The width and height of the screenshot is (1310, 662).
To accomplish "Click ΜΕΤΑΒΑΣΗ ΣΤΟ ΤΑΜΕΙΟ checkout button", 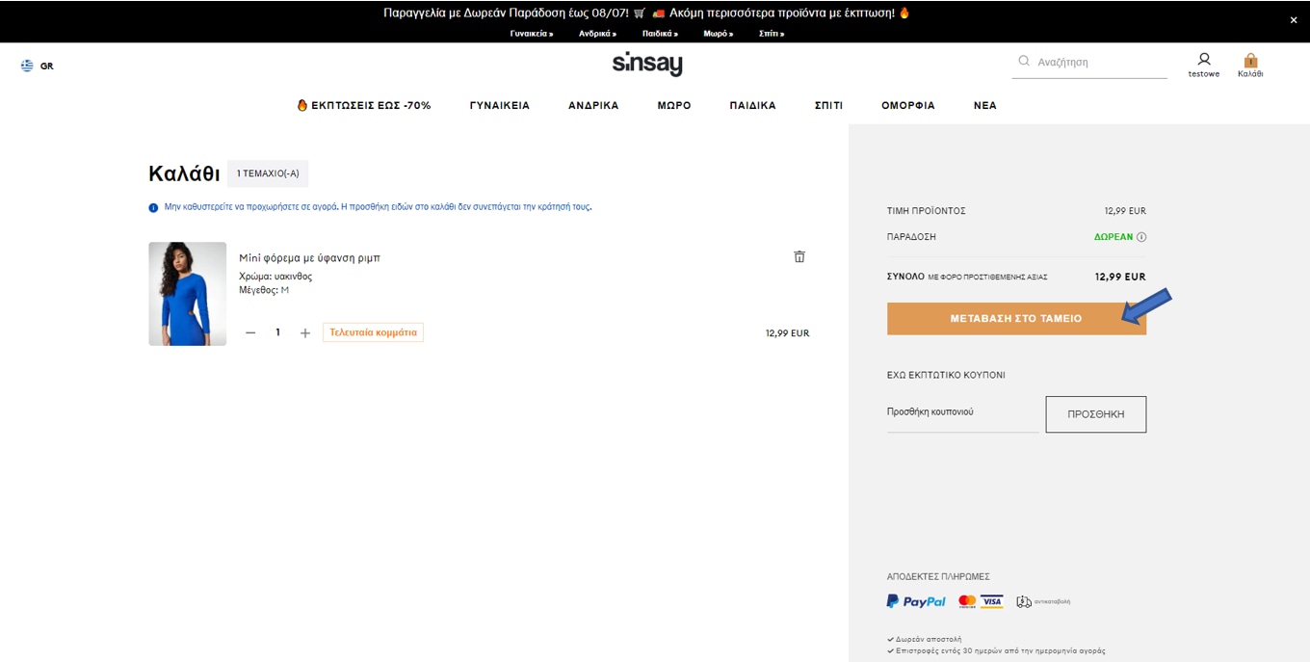I will 1015,318.
